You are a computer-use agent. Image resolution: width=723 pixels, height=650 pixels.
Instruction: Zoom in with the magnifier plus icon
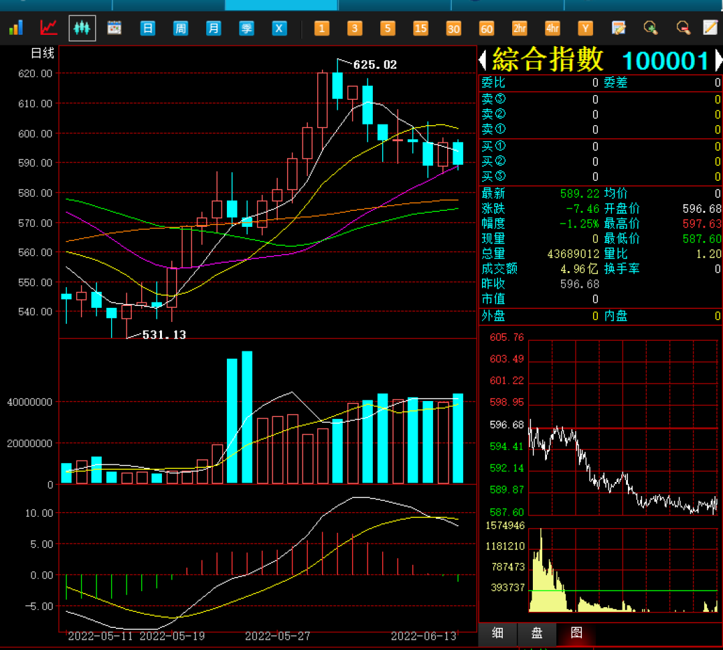coord(651,28)
